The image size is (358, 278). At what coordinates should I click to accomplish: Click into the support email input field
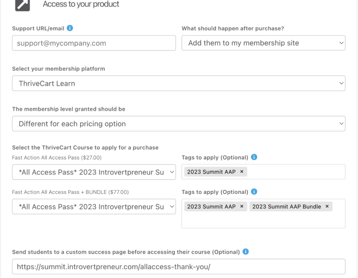click(x=94, y=43)
